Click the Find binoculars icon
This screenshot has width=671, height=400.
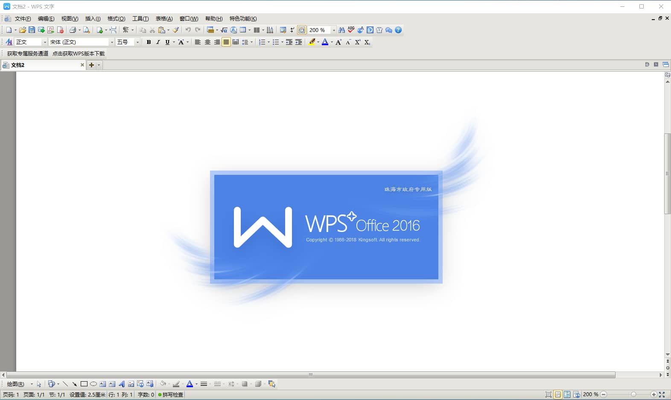point(341,30)
